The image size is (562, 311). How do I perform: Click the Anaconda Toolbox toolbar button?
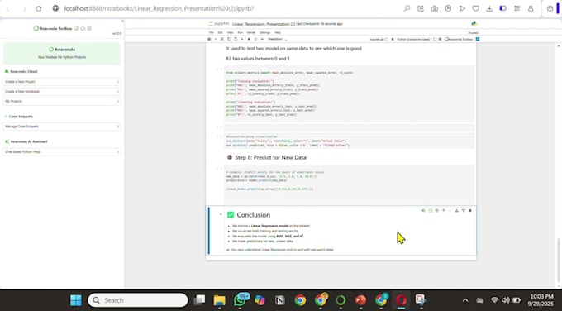tap(459, 39)
